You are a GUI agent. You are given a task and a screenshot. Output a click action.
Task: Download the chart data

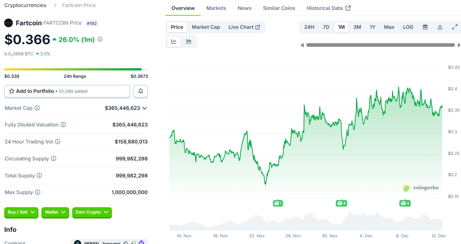(x=440, y=27)
